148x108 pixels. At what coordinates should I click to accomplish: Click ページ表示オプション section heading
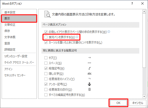coord(54,25)
